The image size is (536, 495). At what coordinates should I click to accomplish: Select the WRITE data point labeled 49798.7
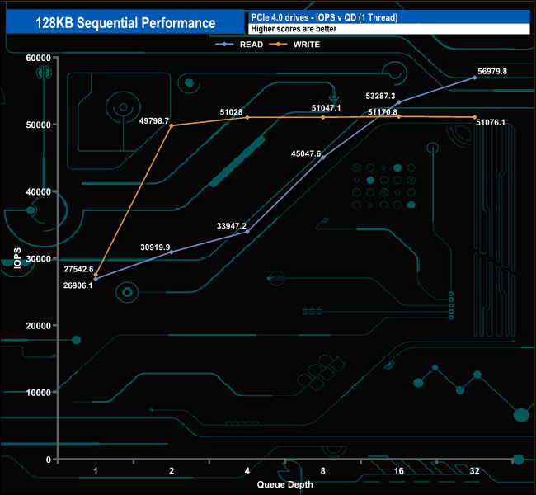pos(172,125)
